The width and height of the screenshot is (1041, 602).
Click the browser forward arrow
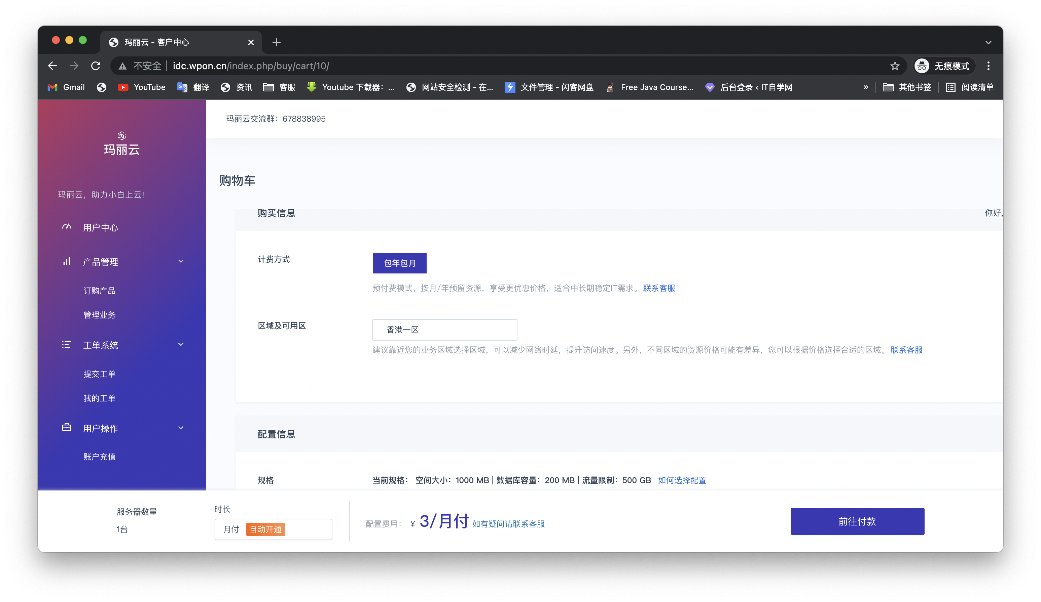[x=74, y=66]
